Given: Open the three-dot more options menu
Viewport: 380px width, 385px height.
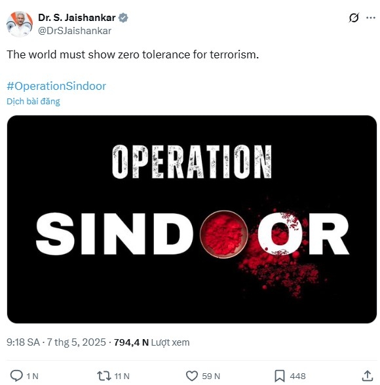Looking at the screenshot, I should (x=371, y=18).
